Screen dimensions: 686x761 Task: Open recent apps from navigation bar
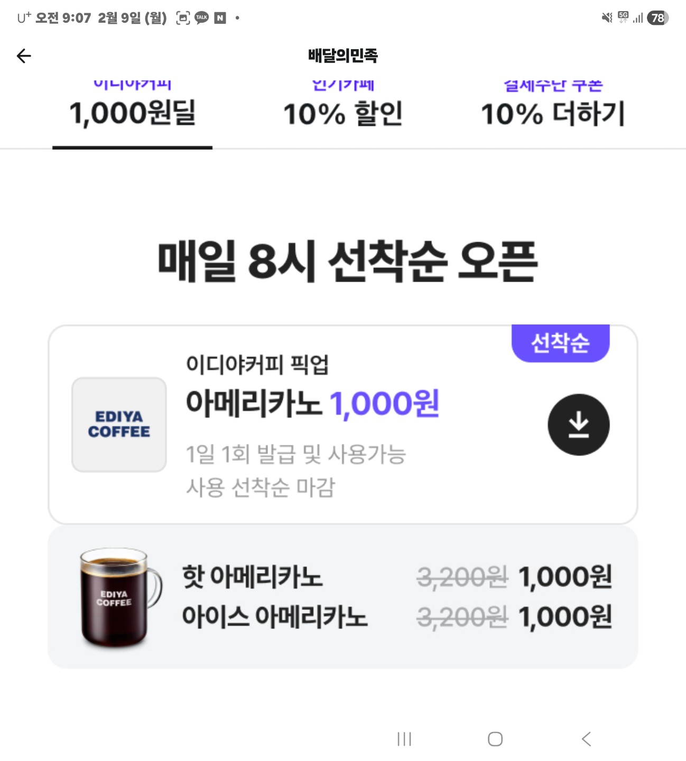[x=404, y=739]
